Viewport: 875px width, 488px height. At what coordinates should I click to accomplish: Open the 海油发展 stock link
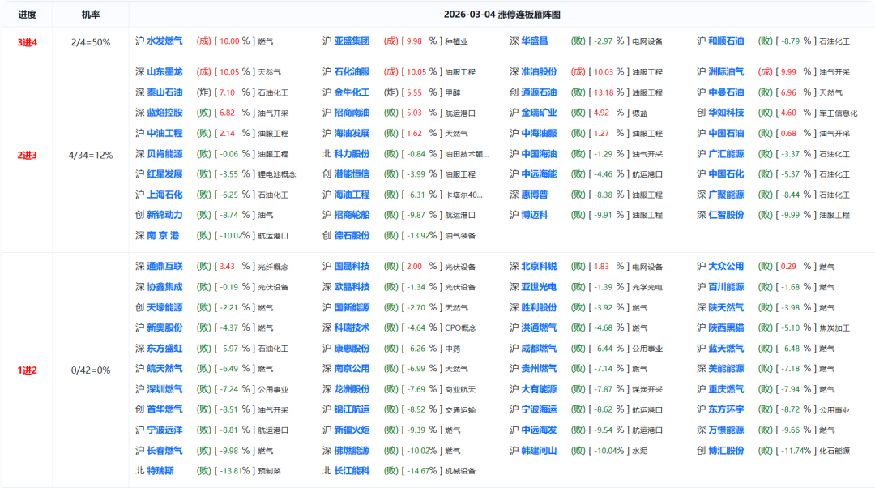[x=352, y=134]
